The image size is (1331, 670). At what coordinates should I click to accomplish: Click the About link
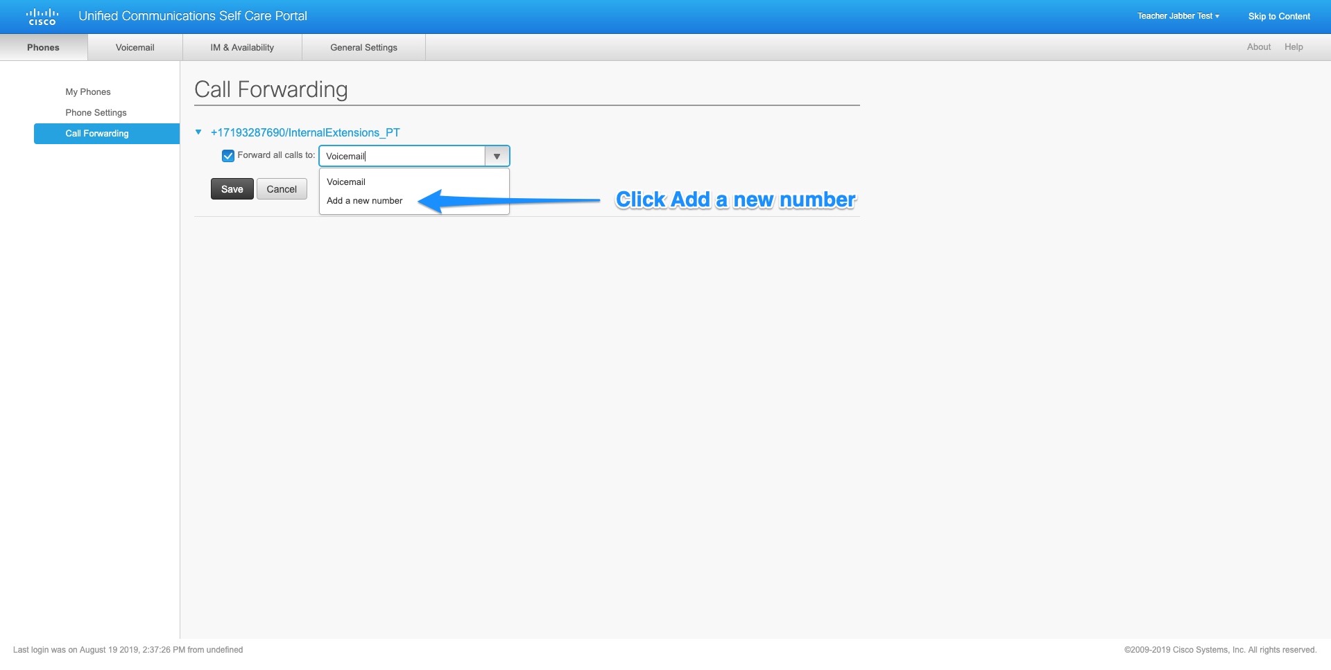(x=1259, y=47)
